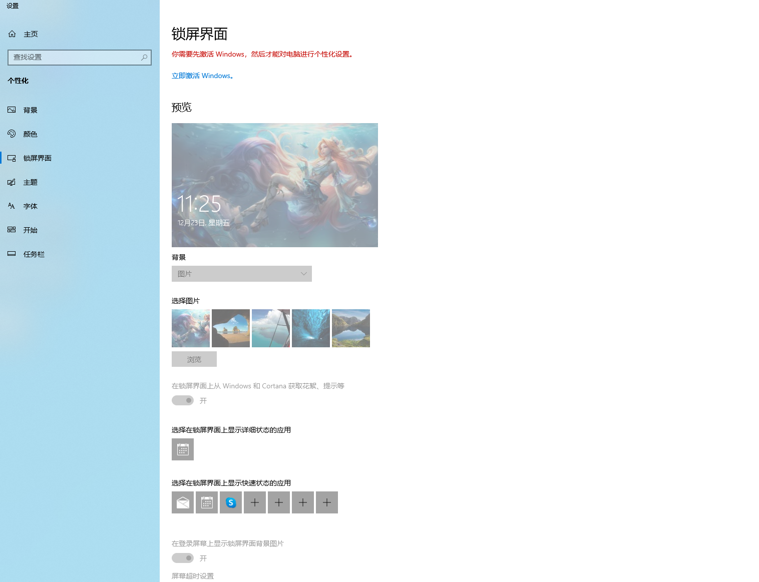Toggle the Windows 和 Cortana 花絮 switch

click(x=183, y=400)
